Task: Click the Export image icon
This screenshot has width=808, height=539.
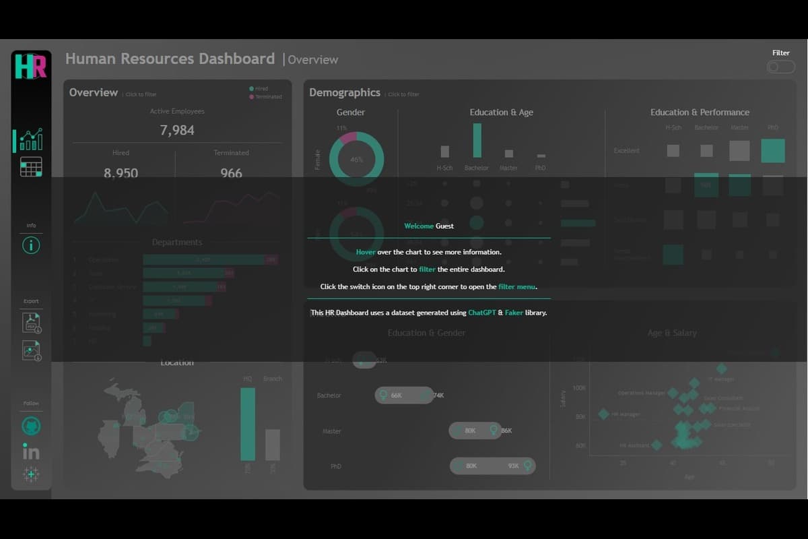Action: pos(30,350)
